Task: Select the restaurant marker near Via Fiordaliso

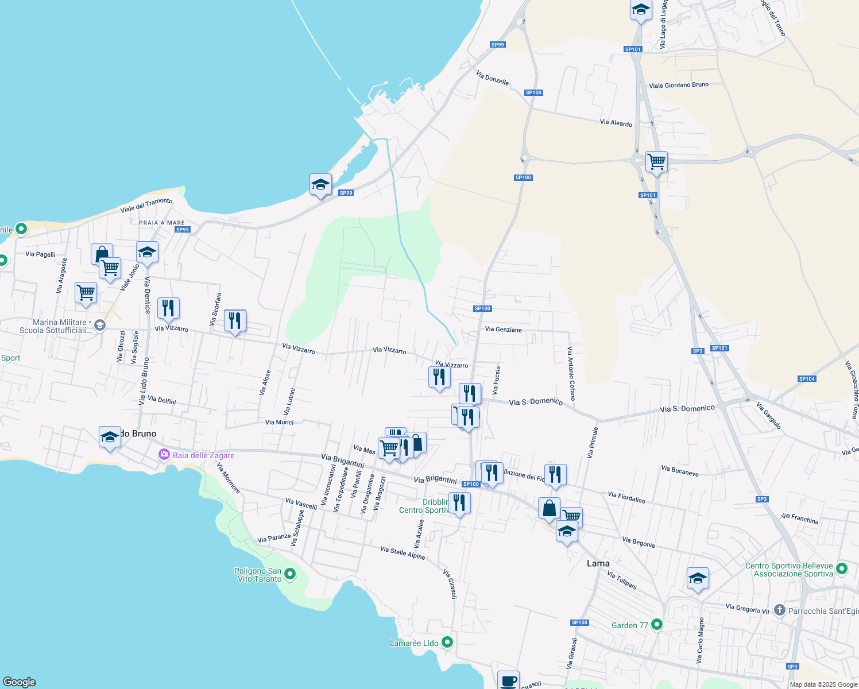Action: tap(555, 474)
